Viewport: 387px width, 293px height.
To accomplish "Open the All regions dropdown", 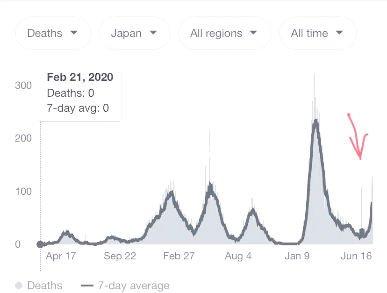I will pos(224,33).
